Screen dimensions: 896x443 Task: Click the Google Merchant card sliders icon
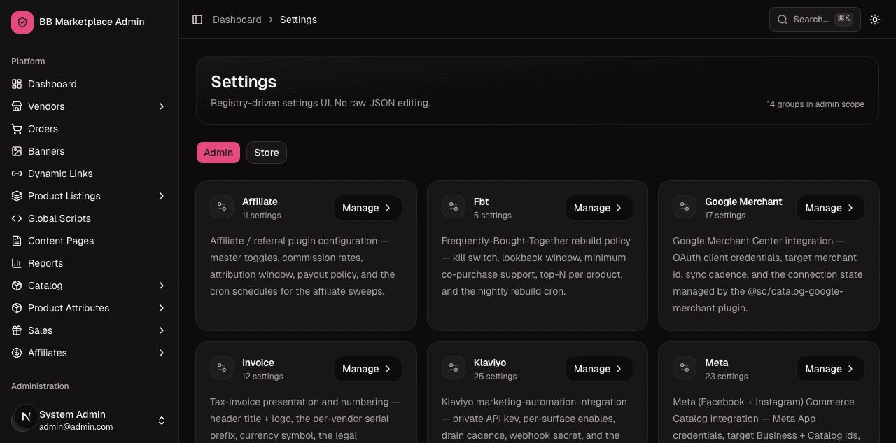tap(685, 206)
